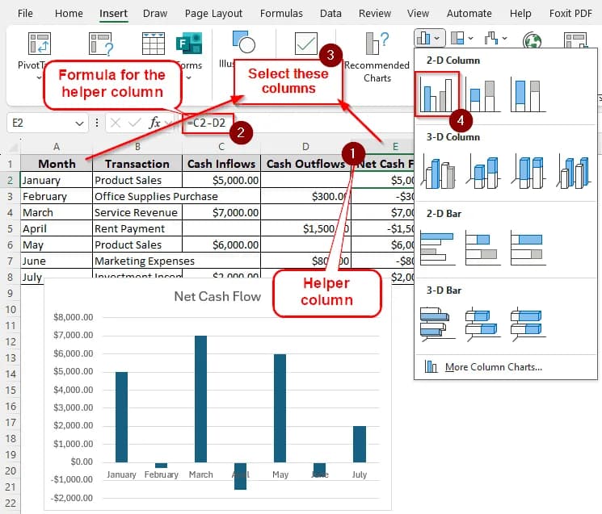602x514 pixels.
Task: Insert a 3-D Stacked Bar chart
Action: [482, 324]
